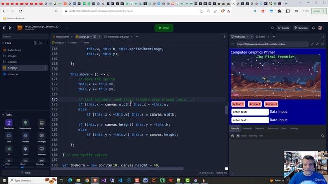Screen dimensions: 328x184
Task: Open the Deployments tool
Action: coord(25,124)
